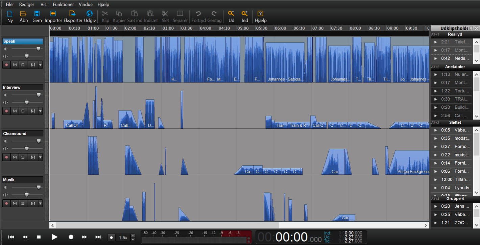Open the Rediger menu
The height and width of the screenshot is (245, 480).
pos(27,4)
